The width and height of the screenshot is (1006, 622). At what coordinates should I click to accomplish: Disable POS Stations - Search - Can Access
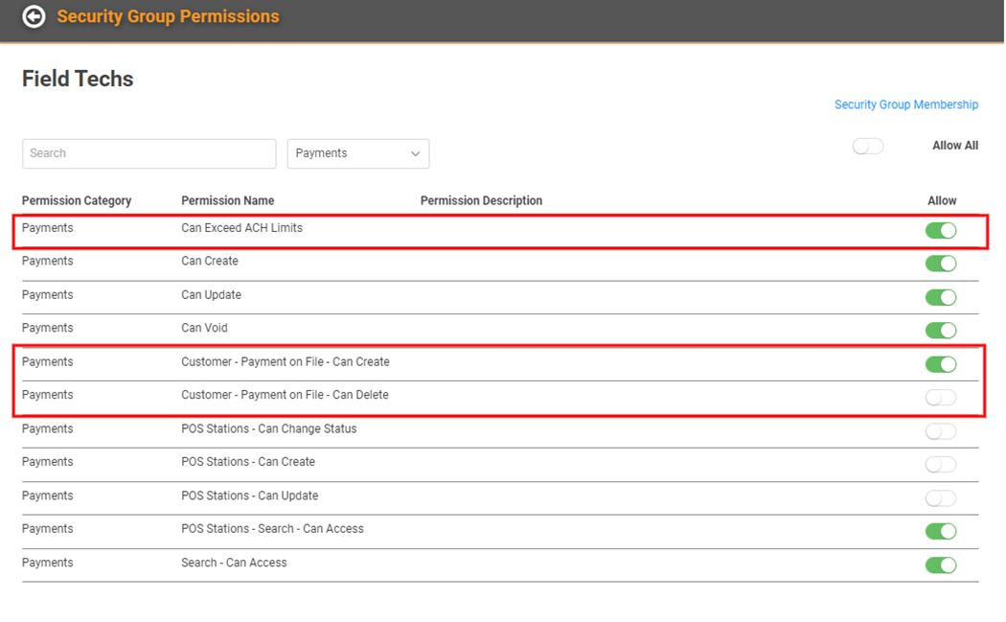point(940,531)
